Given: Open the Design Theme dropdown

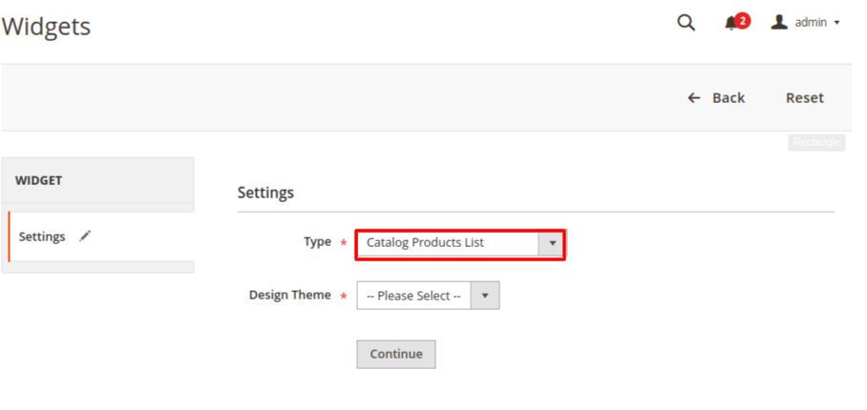Looking at the screenshot, I should tap(428, 296).
